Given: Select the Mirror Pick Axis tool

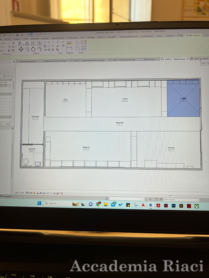Looking at the screenshot, I should pos(33,43).
